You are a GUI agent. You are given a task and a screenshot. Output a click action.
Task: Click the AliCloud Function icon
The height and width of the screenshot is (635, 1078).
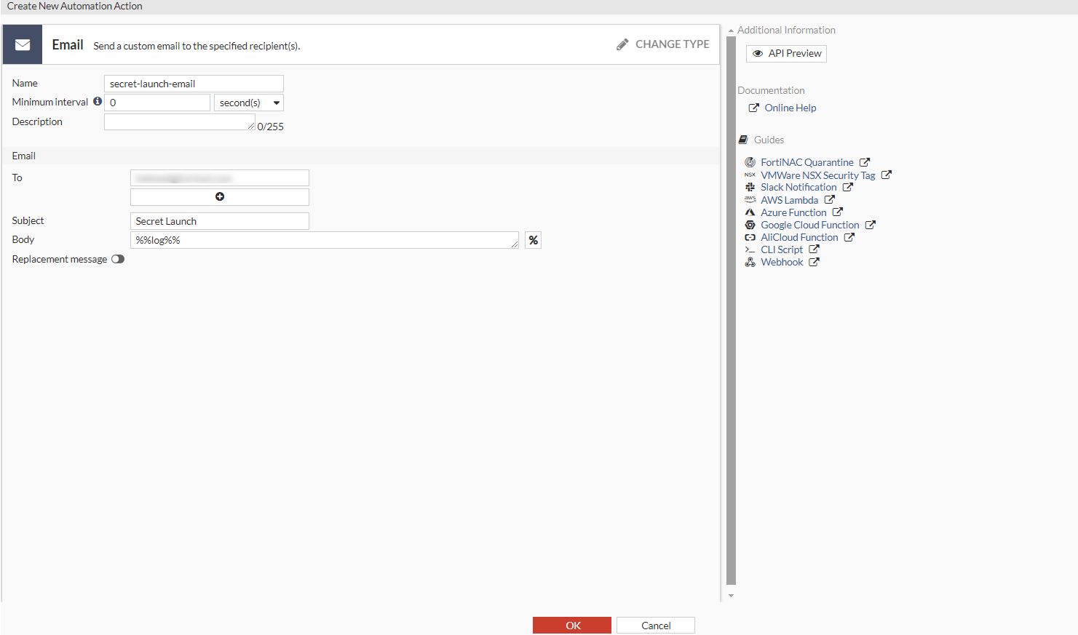pyautogui.click(x=750, y=237)
